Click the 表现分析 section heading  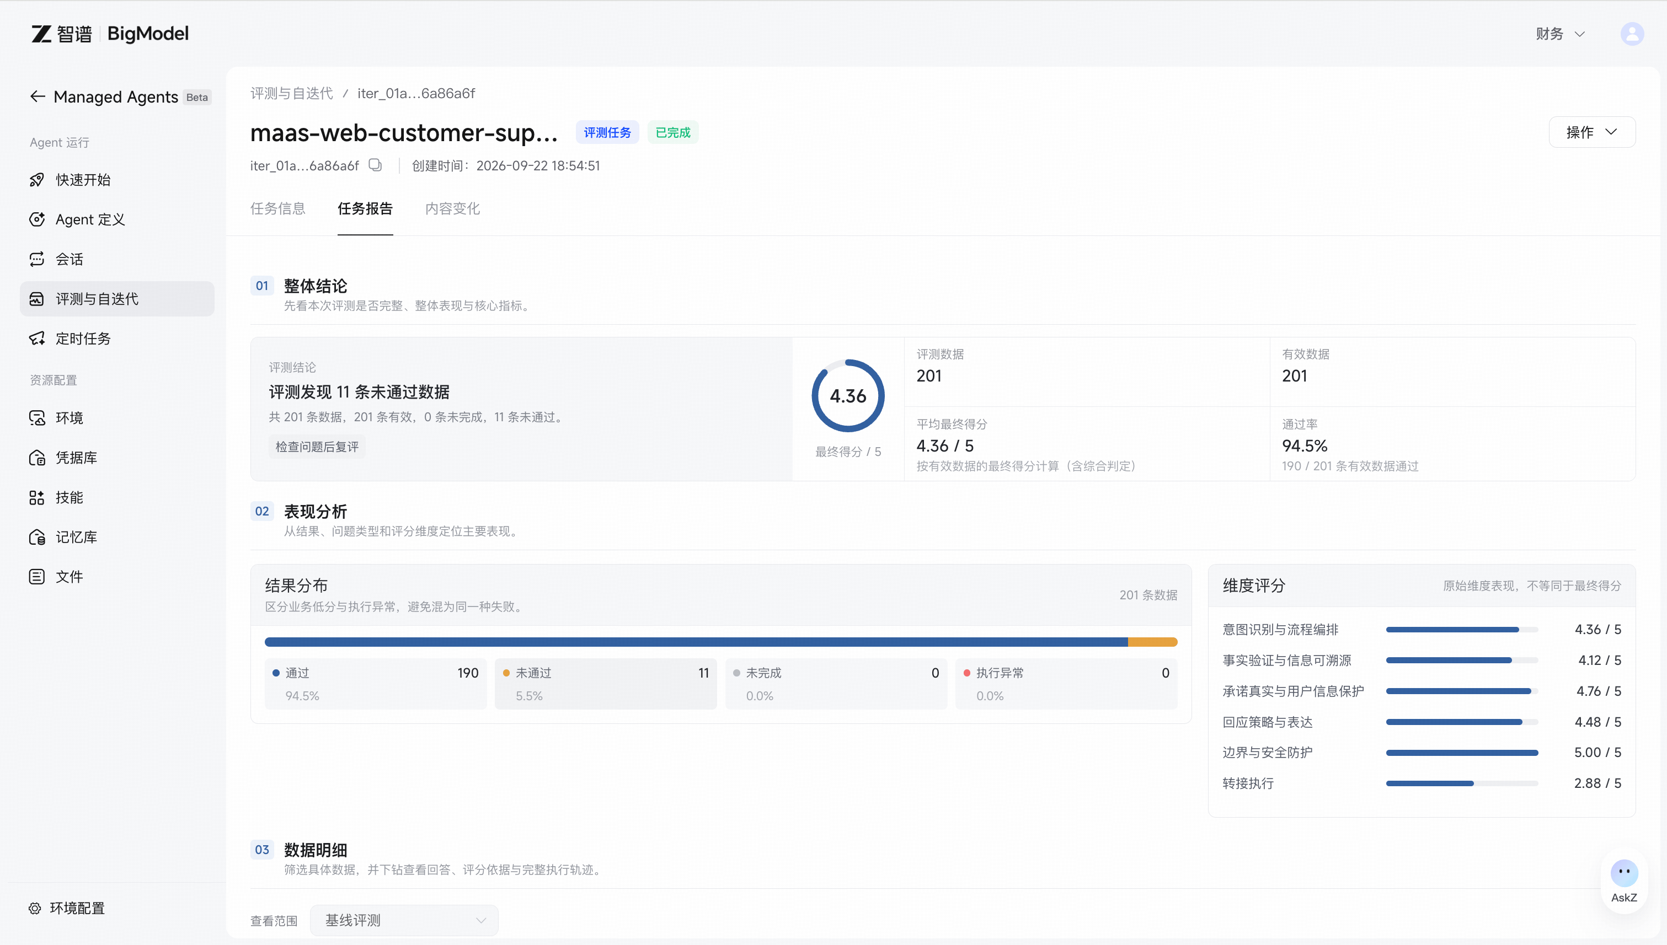316,512
